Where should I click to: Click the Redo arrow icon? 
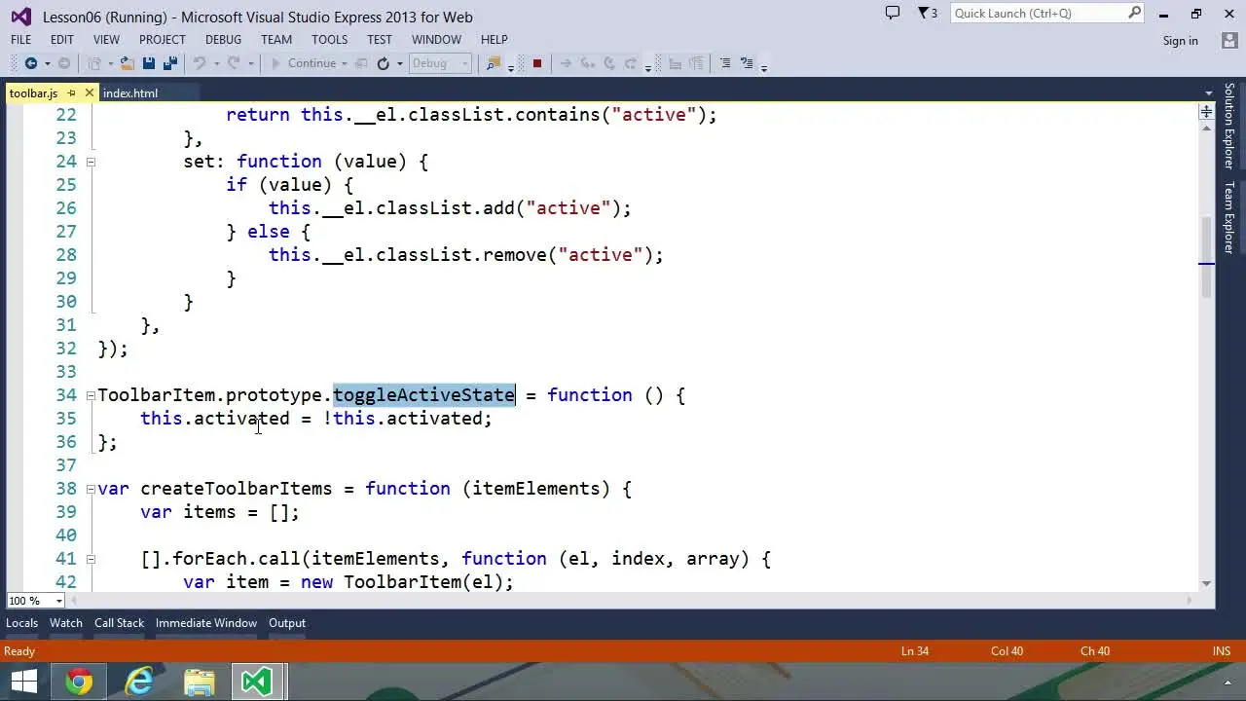(234, 63)
